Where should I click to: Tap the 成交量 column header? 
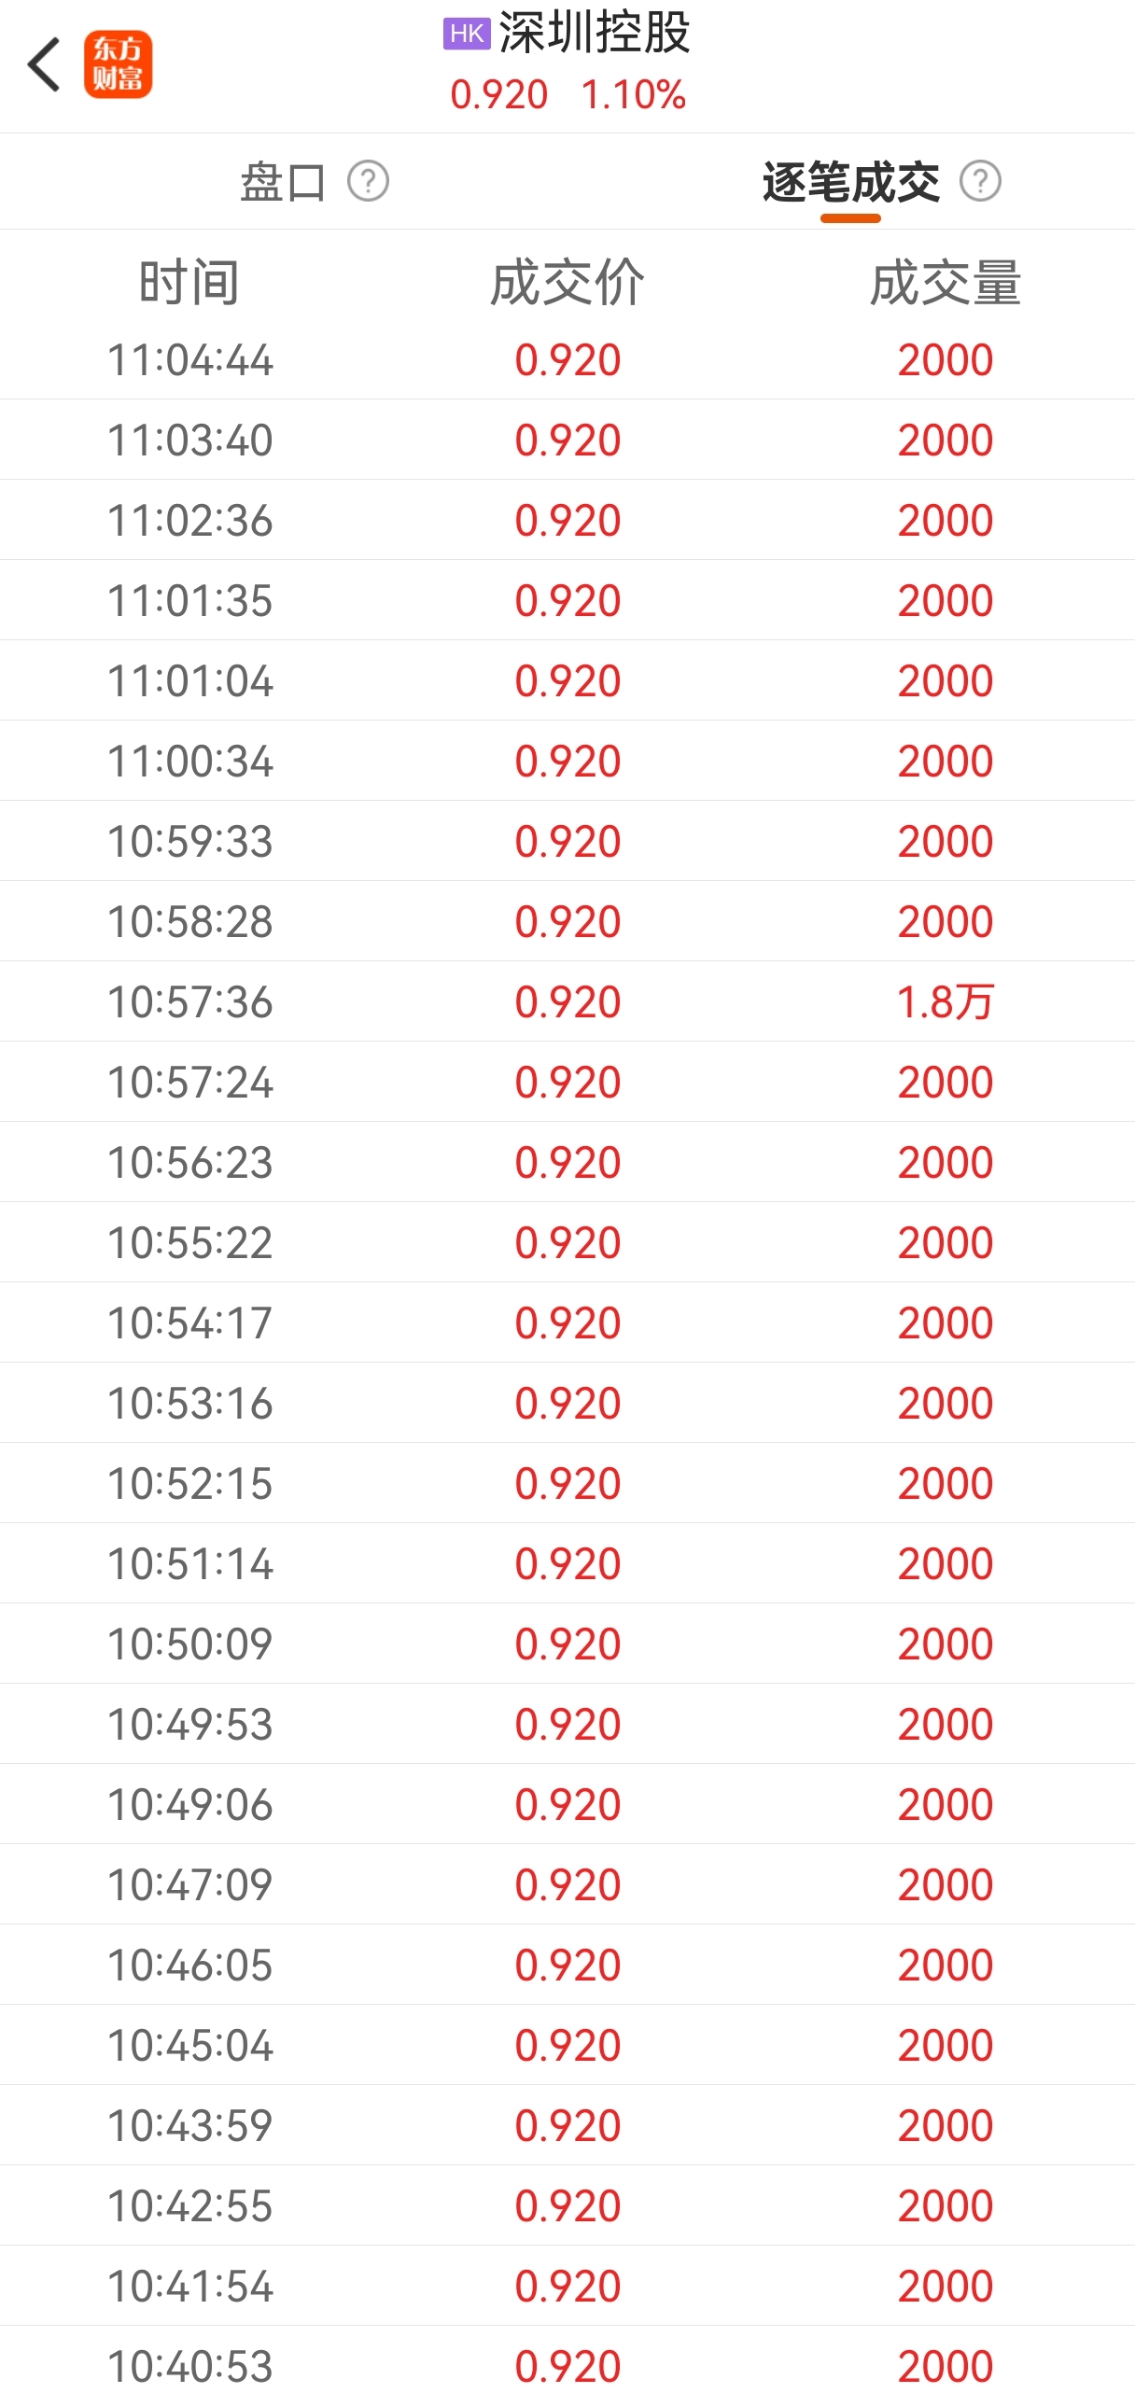pos(945,283)
